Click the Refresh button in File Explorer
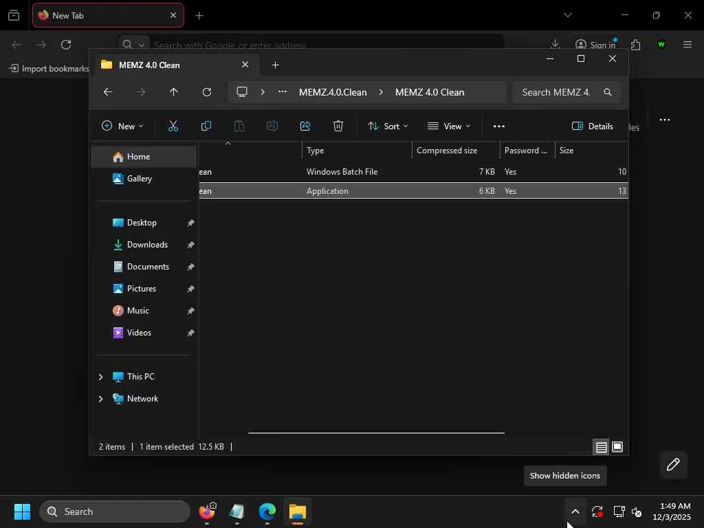This screenshot has height=528, width=704. pyautogui.click(x=207, y=92)
